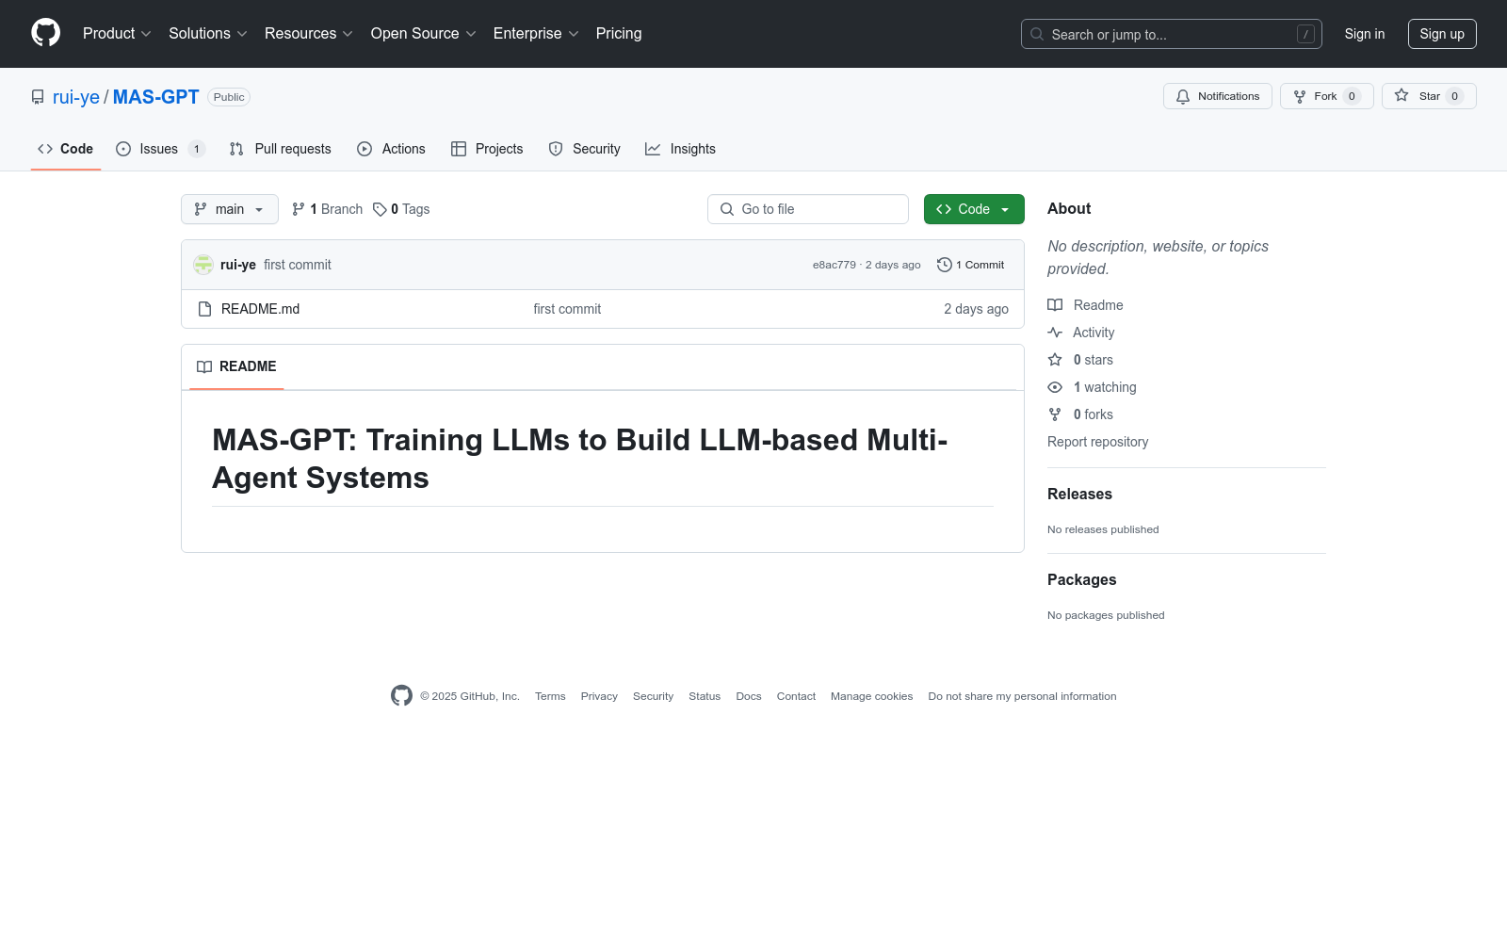Open the Insights tab
Screen dimensions: 1507x942
coord(680,149)
